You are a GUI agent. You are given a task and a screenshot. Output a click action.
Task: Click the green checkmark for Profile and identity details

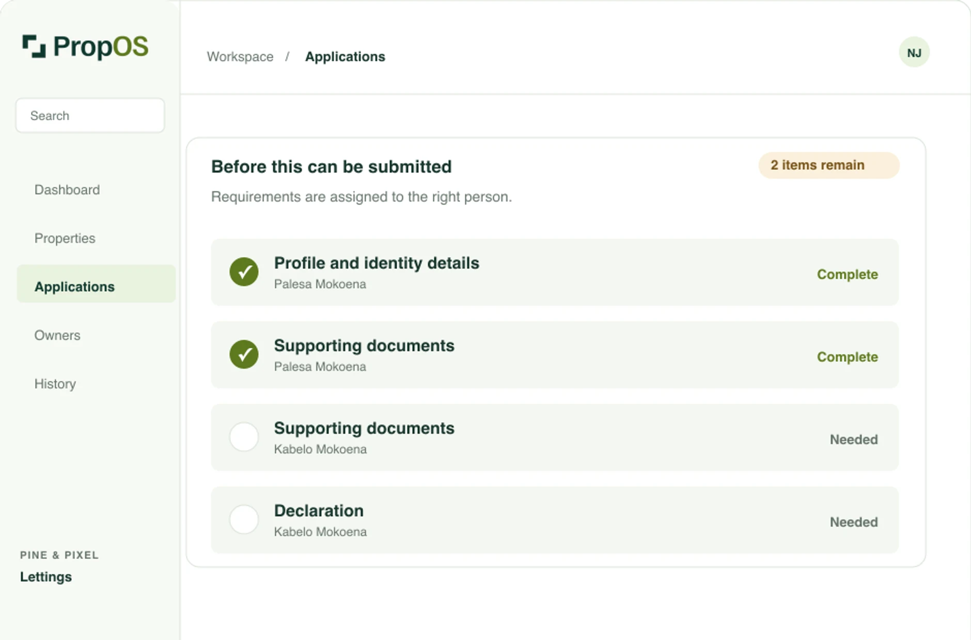pyautogui.click(x=244, y=271)
